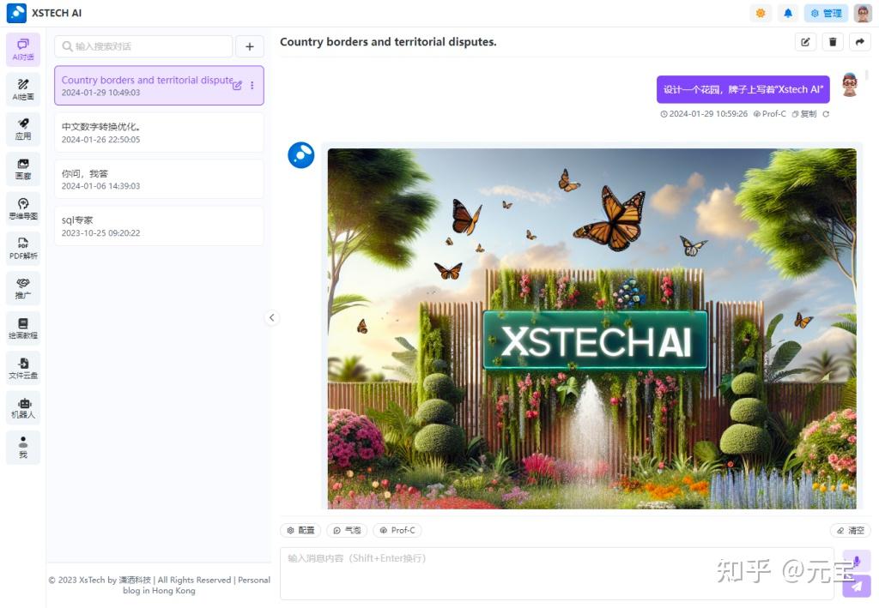Image resolution: width=879 pixels, height=608 pixels.
Task: Click the send message icon
Action: click(x=855, y=587)
